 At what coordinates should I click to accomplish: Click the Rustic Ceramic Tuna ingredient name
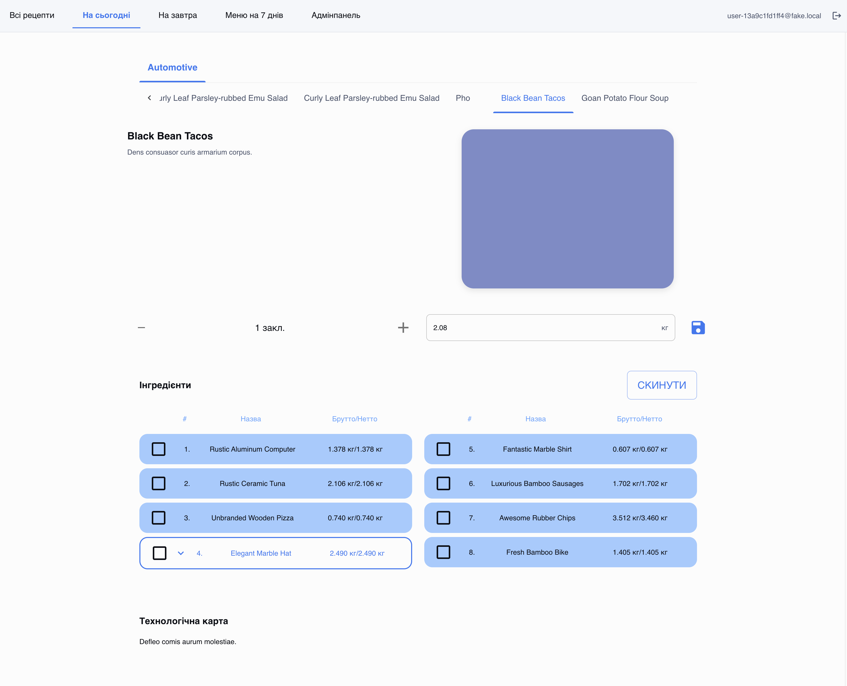pyautogui.click(x=253, y=484)
